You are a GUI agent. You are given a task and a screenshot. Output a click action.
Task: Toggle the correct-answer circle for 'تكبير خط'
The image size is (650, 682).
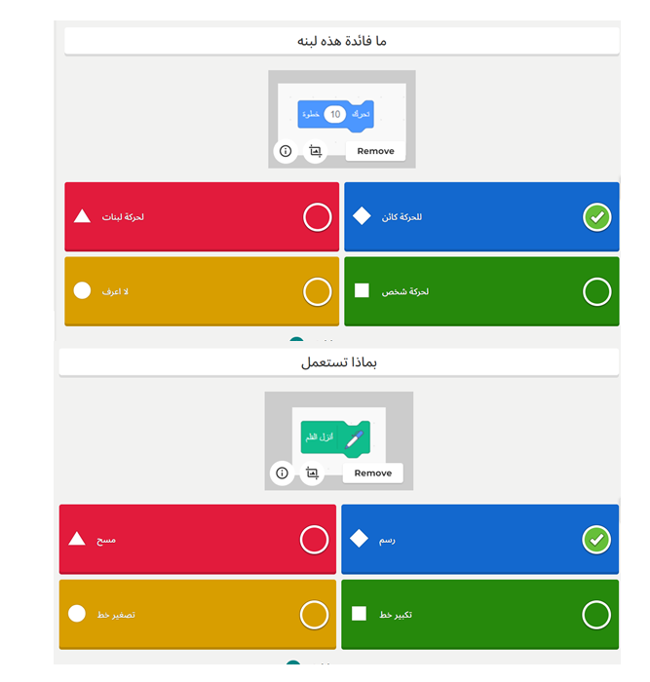[596, 615]
